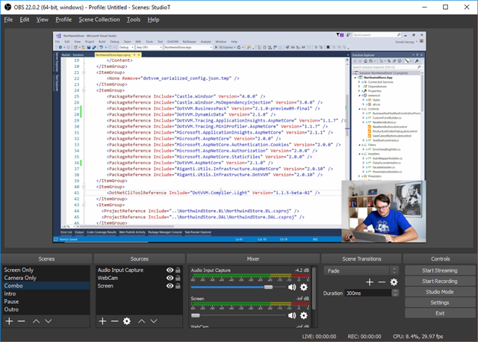Click Start Recording button
478x342 pixels.
[x=440, y=281]
